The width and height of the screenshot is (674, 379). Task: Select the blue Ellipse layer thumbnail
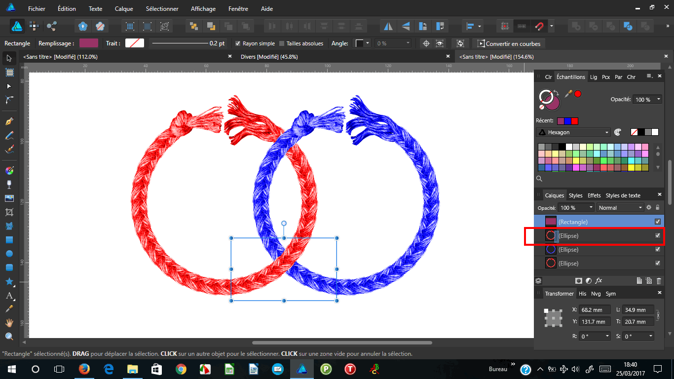(x=551, y=249)
